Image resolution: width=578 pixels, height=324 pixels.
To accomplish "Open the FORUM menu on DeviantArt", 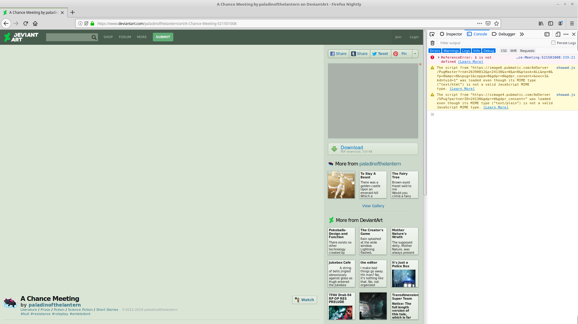I will (125, 37).
